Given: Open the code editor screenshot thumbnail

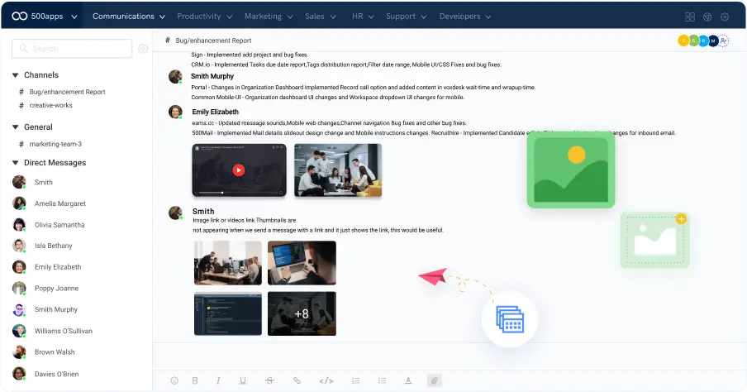Looking at the screenshot, I should [x=228, y=313].
